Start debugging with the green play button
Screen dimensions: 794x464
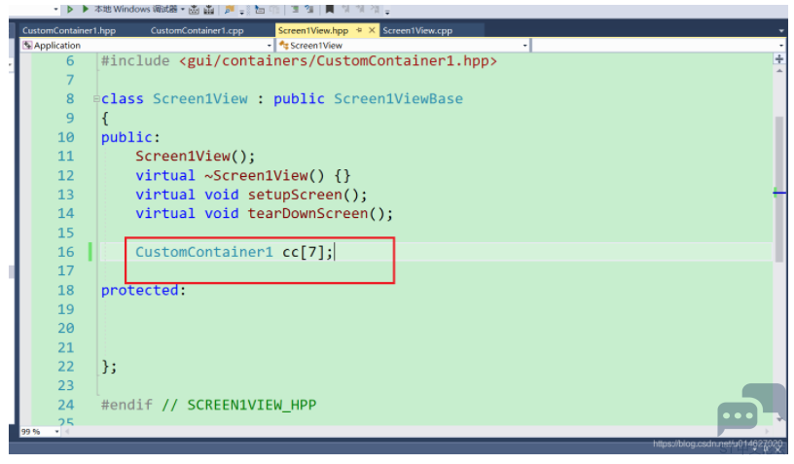point(86,9)
